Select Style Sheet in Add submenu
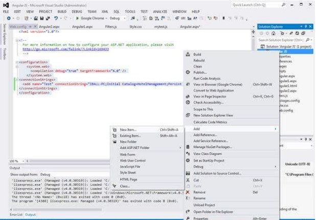316x220 pixels. pyautogui.click(x=128, y=173)
